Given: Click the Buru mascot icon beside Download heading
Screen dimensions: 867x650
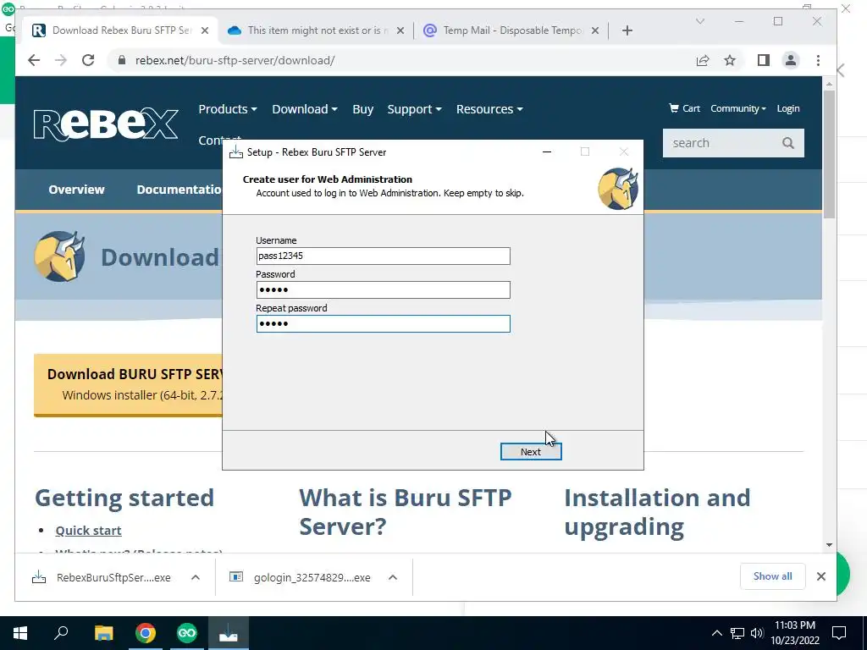Looking at the screenshot, I should pos(60,256).
